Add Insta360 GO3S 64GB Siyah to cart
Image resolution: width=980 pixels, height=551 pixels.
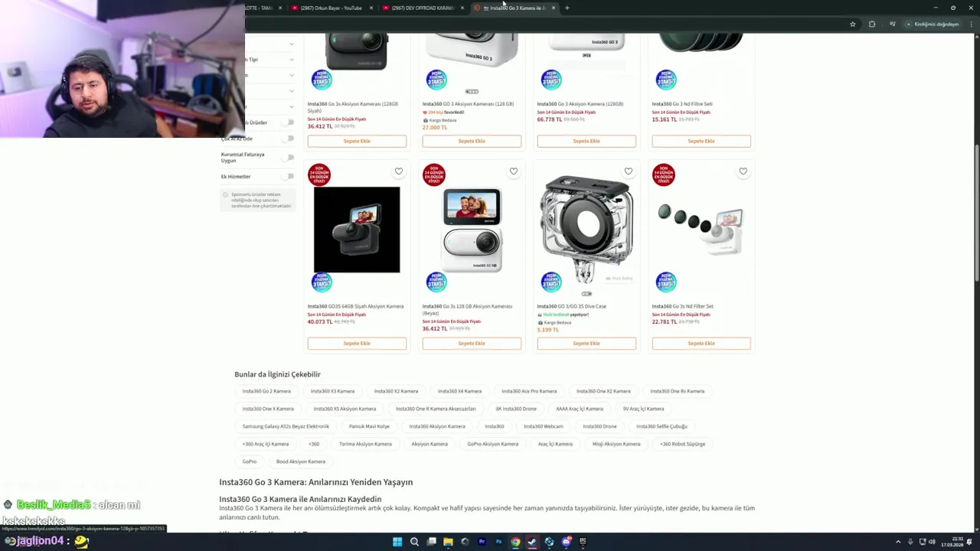coord(357,344)
